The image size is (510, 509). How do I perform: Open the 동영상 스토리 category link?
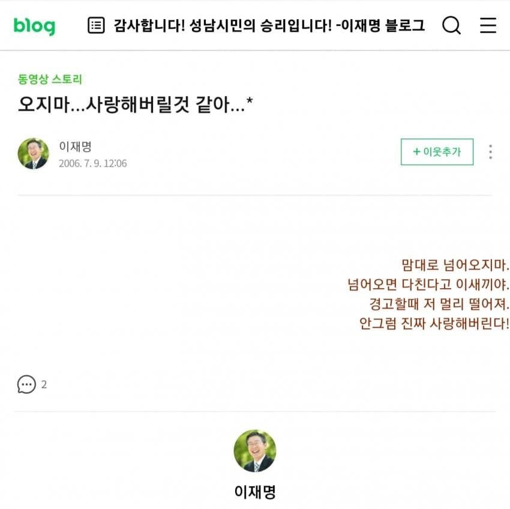pyautogui.click(x=50, y=79)
